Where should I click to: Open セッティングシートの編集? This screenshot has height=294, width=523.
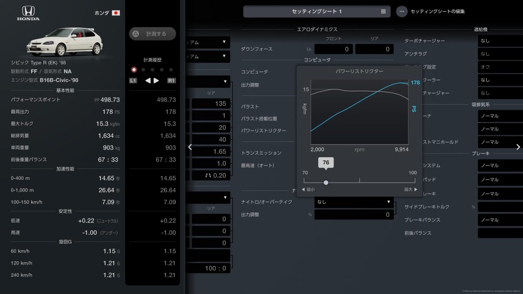(438, 11)
